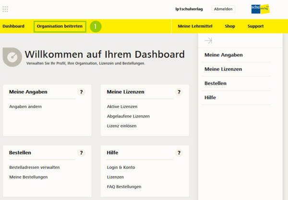Screen dimensions: 288x200
Task: Collapse the side panel arrow icon
Action: [x=208, y=41]
